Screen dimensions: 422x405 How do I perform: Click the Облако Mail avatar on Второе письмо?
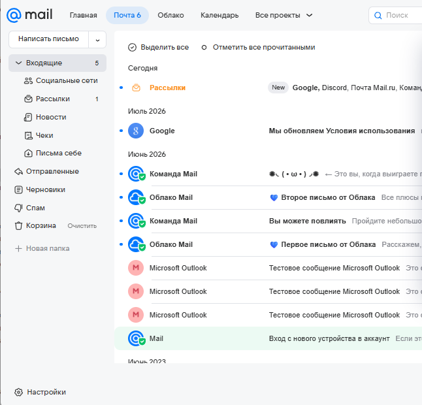click(136, 197)
